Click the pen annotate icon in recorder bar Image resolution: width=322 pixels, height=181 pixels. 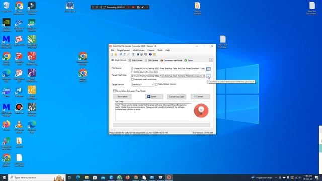pos(143,7)
